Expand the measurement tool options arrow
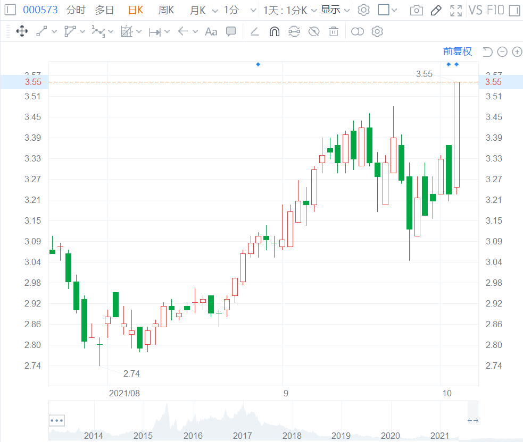523x442 pixels. tap(168, 31)
